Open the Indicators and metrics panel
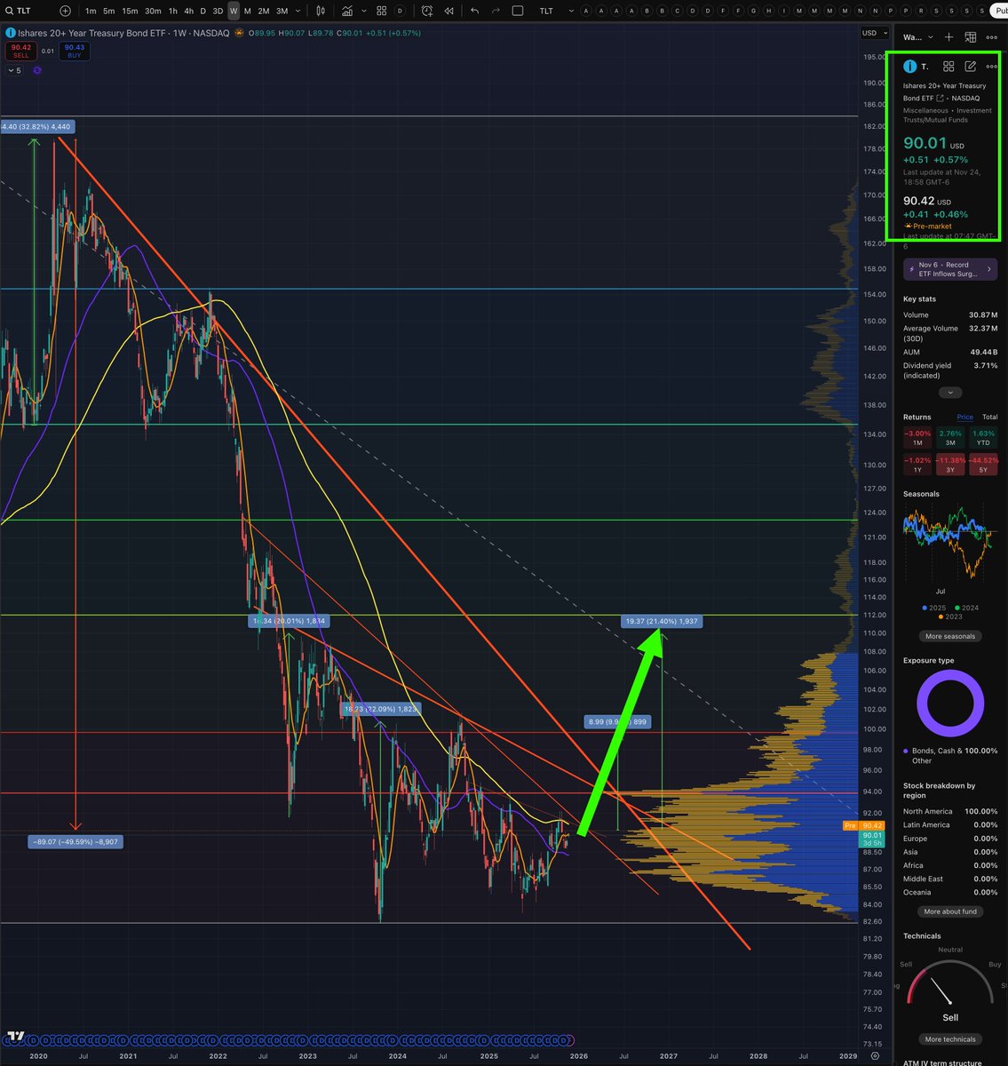The height and width of the screenshot is (1066, 1008). point(346,11)
